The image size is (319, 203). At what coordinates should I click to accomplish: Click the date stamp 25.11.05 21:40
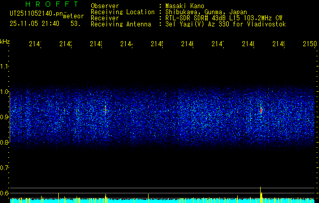coord(34,24)
